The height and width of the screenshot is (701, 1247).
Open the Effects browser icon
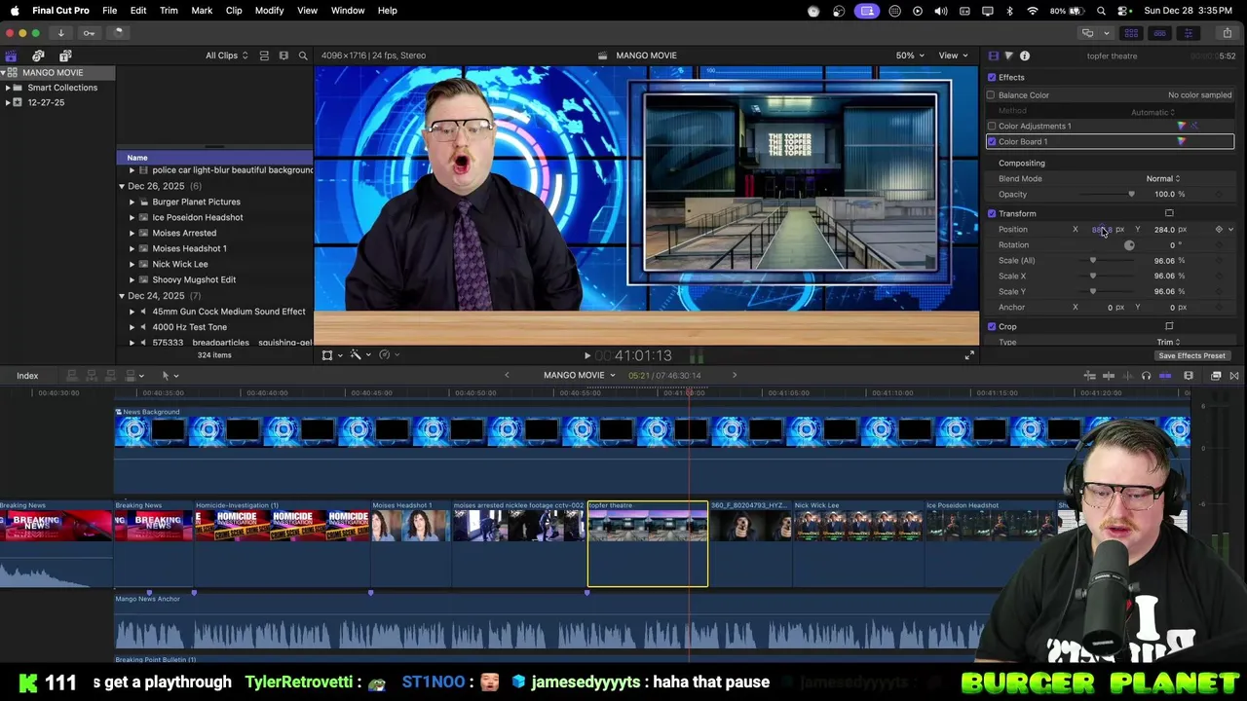[1216, 376]
